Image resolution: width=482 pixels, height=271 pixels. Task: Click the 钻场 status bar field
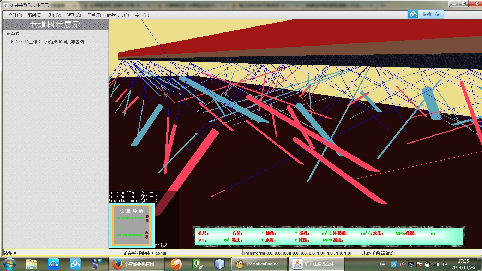point(62,253)
